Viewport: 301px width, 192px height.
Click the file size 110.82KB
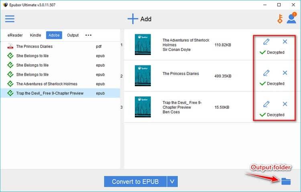tap(223, 45)
